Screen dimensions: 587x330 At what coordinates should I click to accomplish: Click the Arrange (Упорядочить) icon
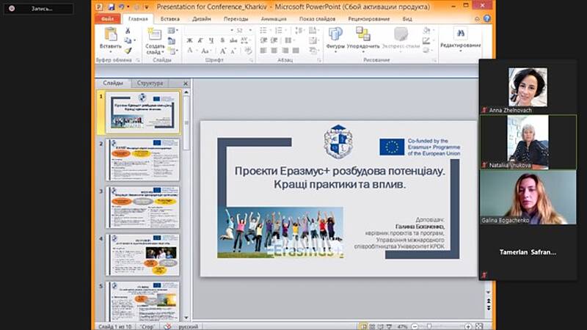363,34
